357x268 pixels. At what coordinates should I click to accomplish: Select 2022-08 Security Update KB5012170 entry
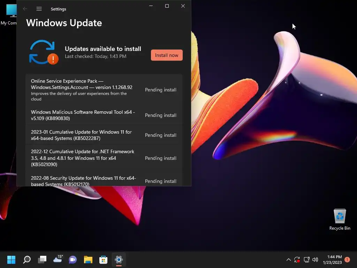[x=104, y=179]
